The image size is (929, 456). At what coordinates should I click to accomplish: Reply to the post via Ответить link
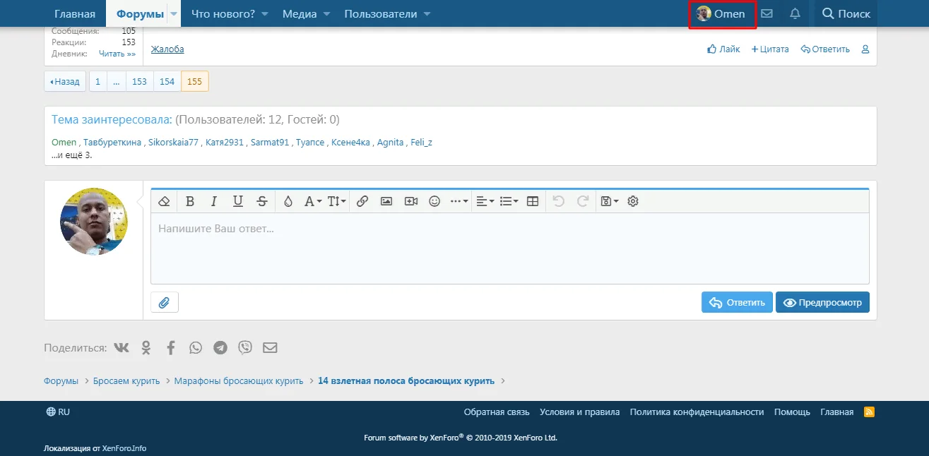tap(825, 49)
